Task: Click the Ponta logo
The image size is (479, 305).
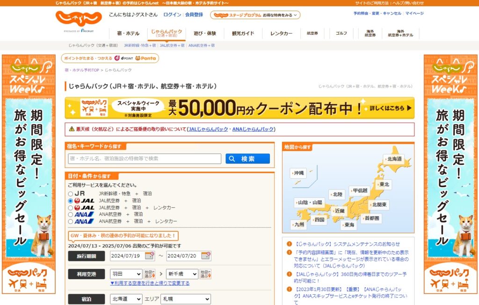Action: click(x=145, y=58)
